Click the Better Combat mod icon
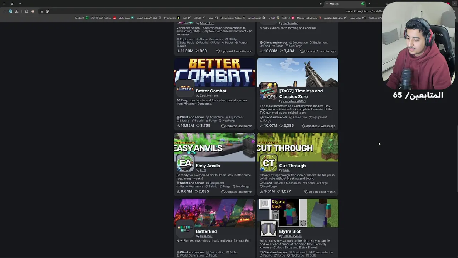Image resolution: width=458 pixels, height=258 pixels. pos(185,89)
